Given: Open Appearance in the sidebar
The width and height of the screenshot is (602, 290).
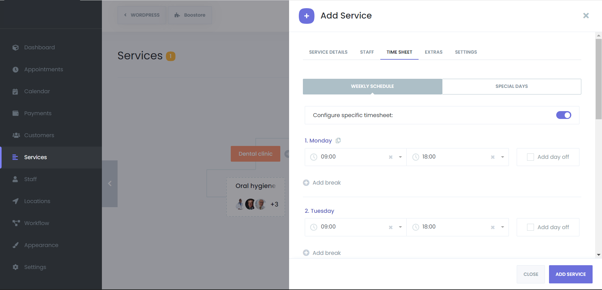Looking at the screenshot, I should tap(41, 245).
